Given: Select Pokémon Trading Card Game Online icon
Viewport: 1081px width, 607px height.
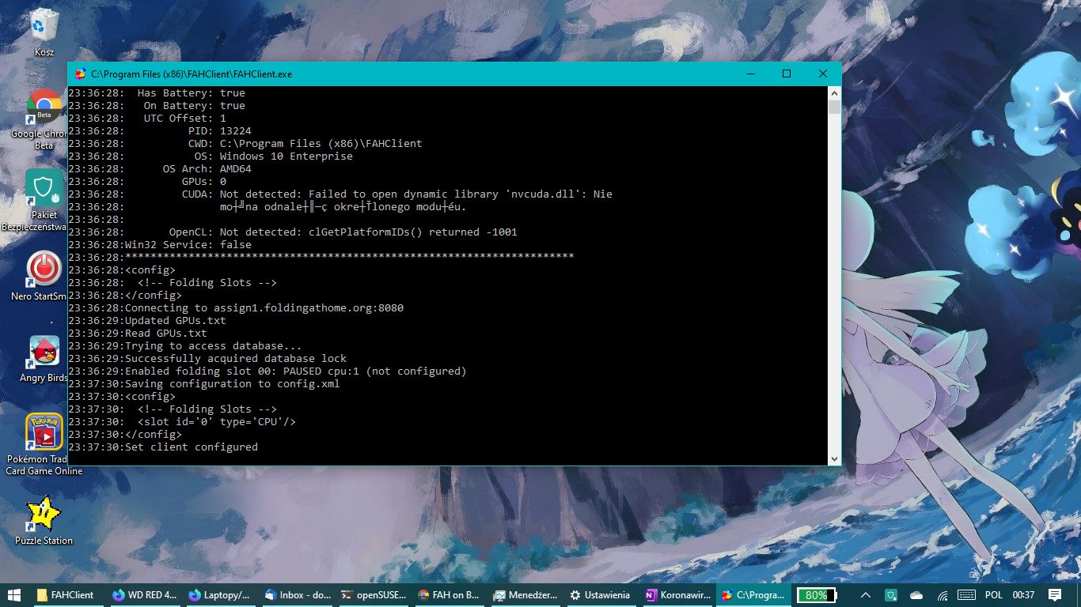Looking at the screenshot, I should point(44,444).
